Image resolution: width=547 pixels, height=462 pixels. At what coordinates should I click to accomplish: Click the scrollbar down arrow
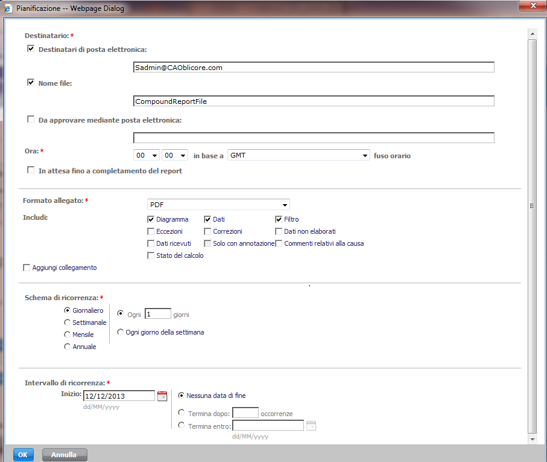pyautogui.click(x=533, y=439)
